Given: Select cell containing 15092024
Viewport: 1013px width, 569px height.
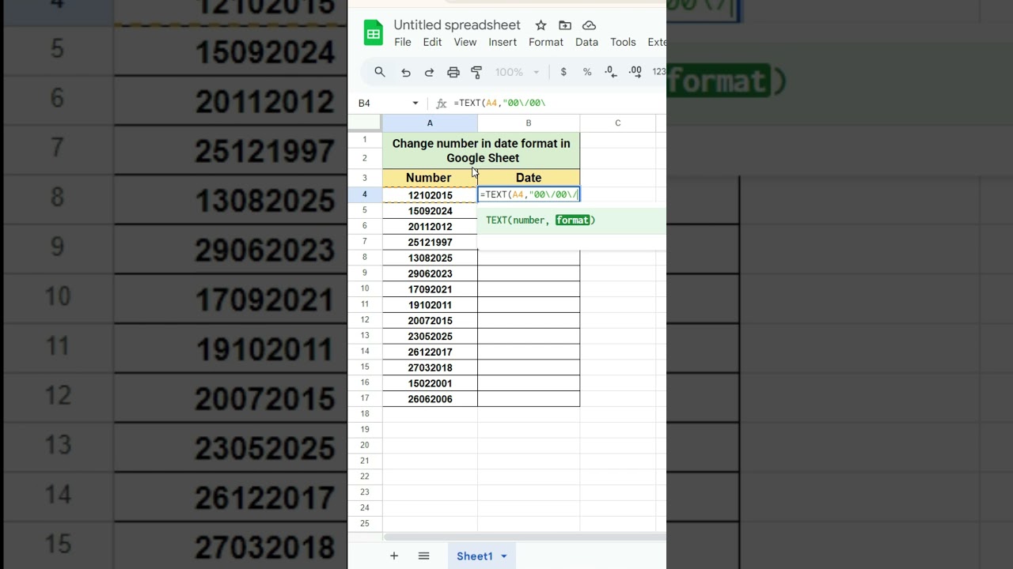Looking at the screenshot, I should coord(430,211).
